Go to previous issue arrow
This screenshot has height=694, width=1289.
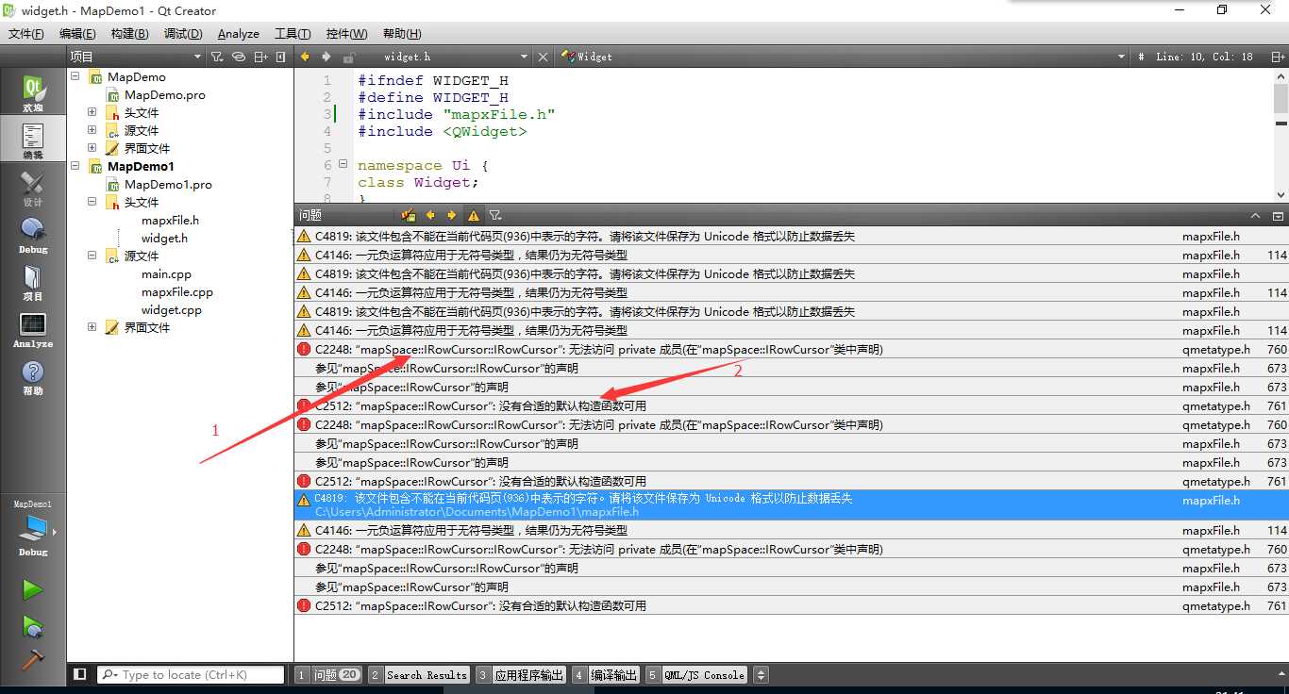tap(430, 215)
